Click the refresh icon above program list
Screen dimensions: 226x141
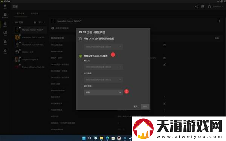click(x=35, y=22)
